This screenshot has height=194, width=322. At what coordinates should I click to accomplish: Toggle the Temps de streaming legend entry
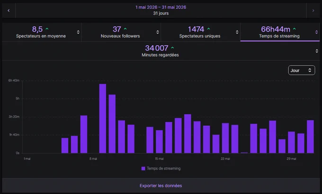point(161,169)
